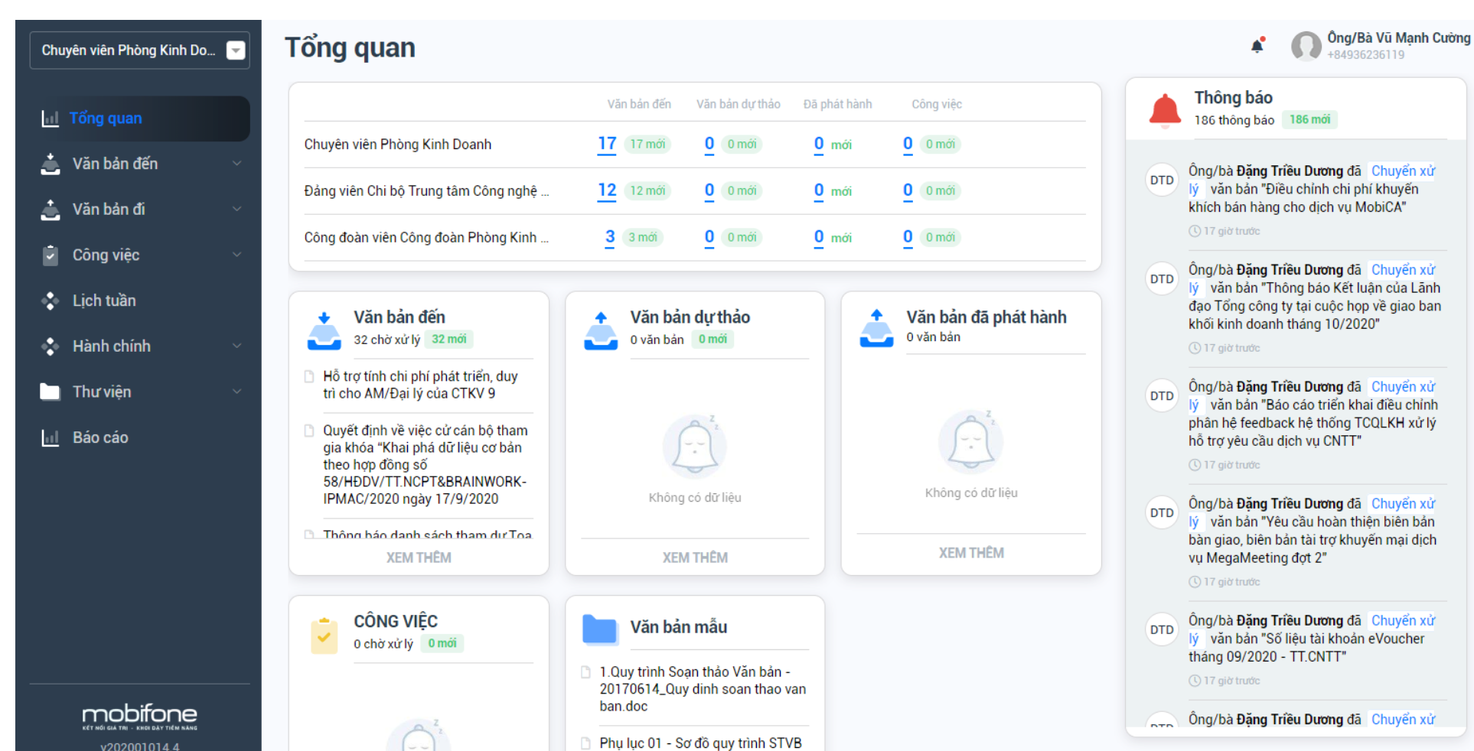1474x751 pixels.
Task: Click the Văn bản dự thảo card icon
Action: click(x=601, y=330)
